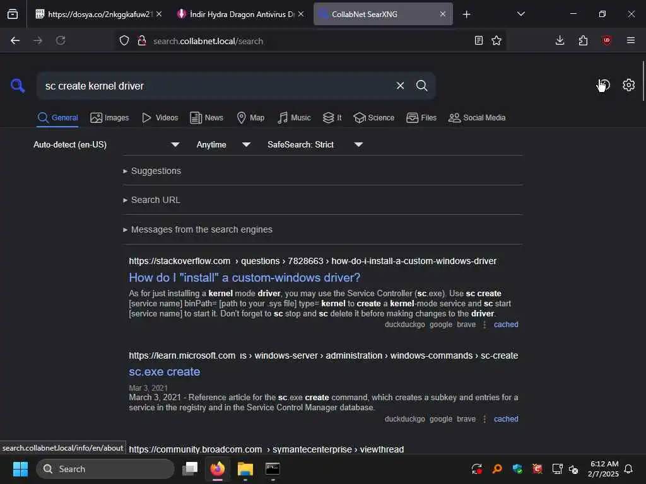Open the About info icon
Screen dimensions: 646x484
tap(604, 85)
